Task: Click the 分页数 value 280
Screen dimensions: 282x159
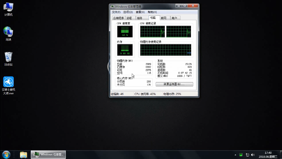Action: [149, 81]
